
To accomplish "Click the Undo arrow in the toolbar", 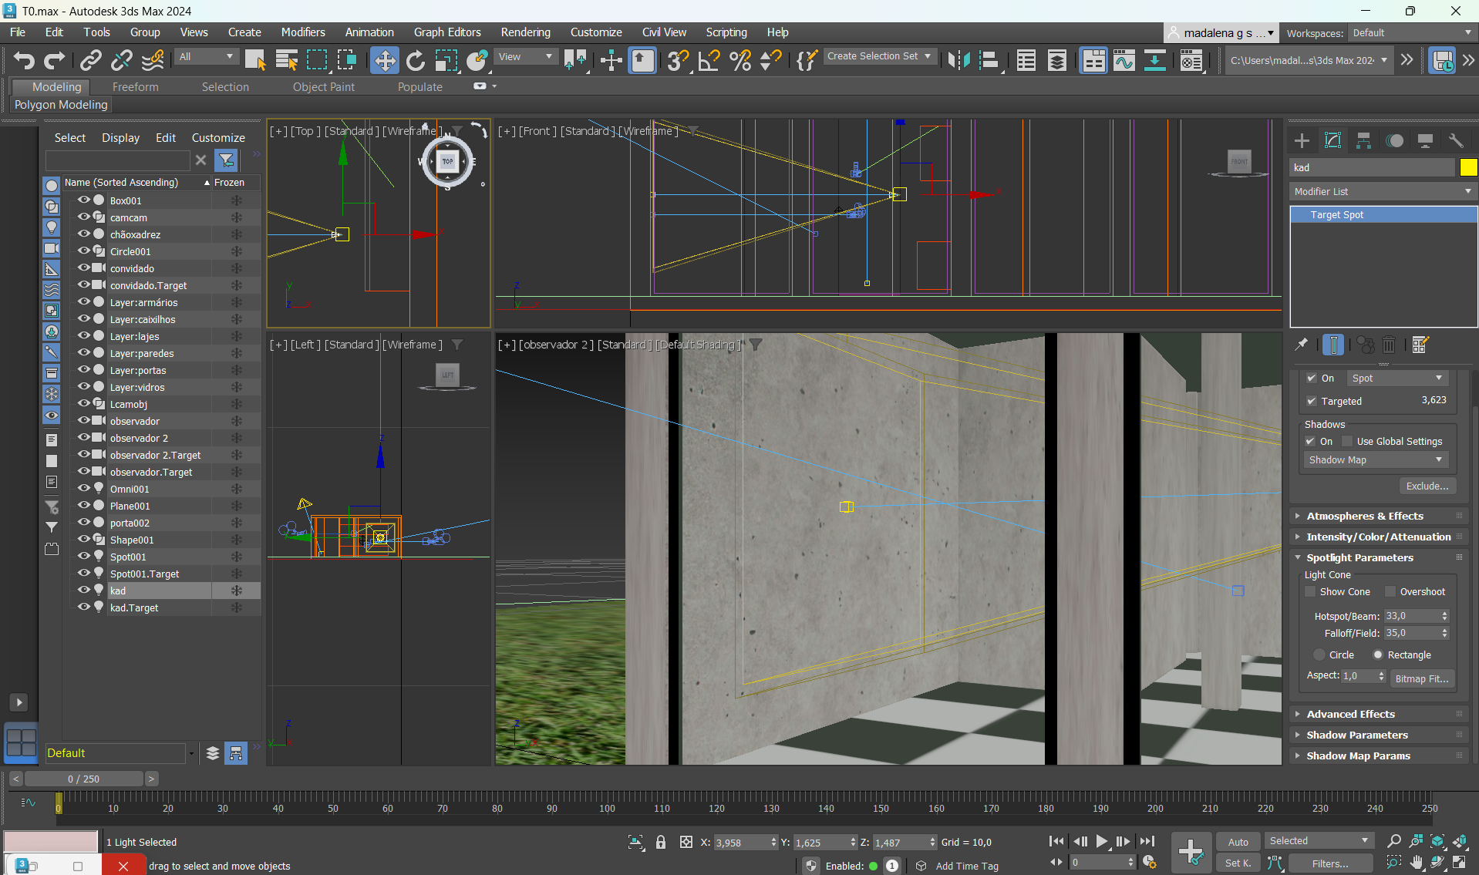I will coord(24,60).
